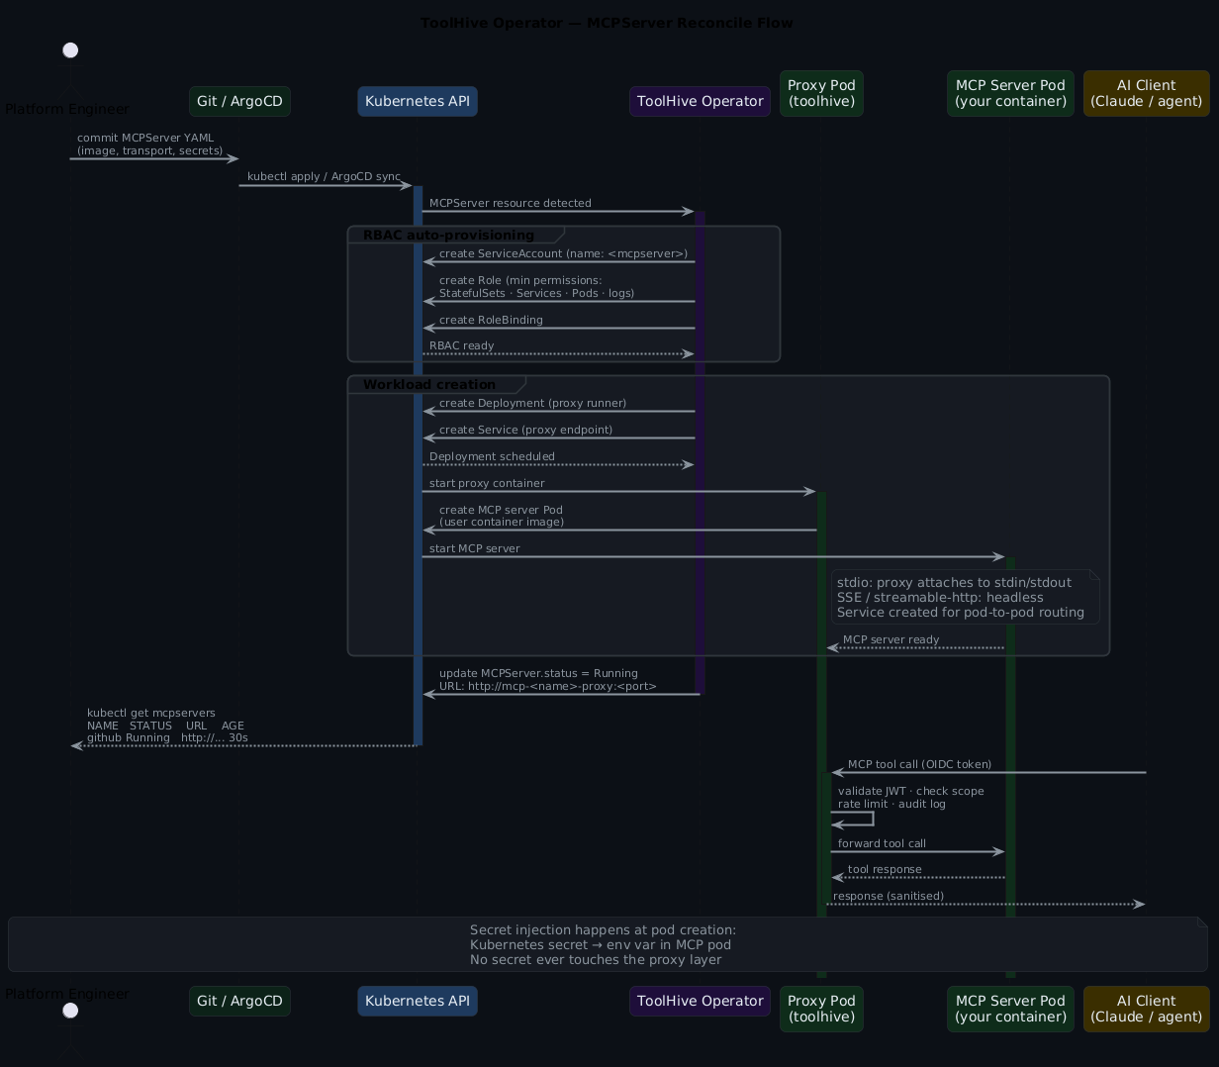Select the top Kubernetes API participant box
1219x1067 pixels.
coord(418,101)
